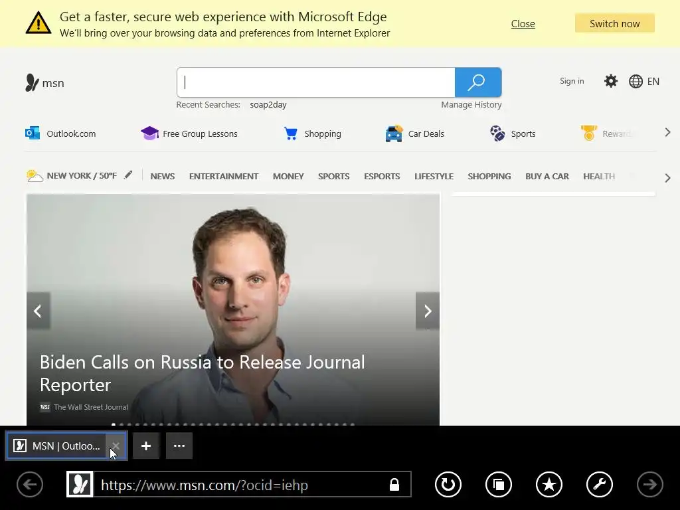
Task: Open the BUY A CAR category
Action: pos(547,176)
